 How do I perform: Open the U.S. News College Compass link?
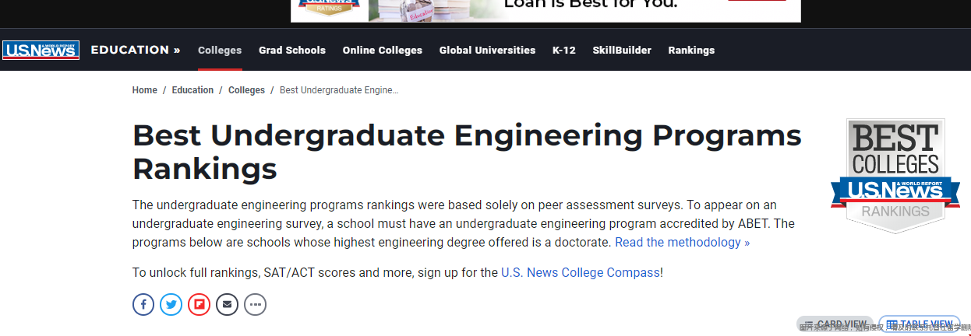click(x=581, y=273)
